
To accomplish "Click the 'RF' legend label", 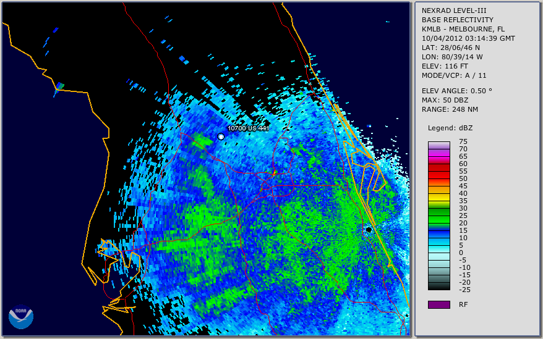I will 463,304.
